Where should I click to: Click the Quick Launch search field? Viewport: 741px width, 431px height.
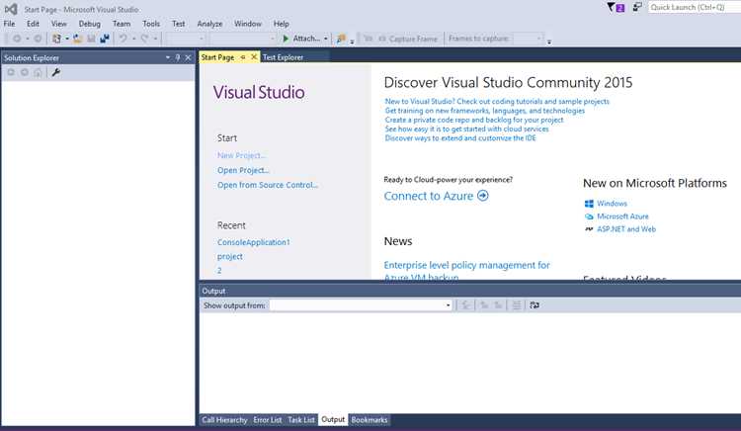point(694,7)
